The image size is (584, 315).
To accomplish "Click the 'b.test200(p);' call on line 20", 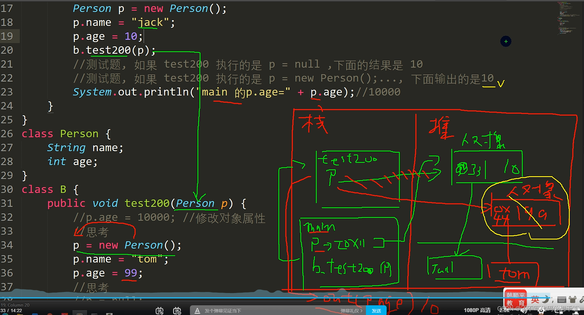I will [114, 50].
